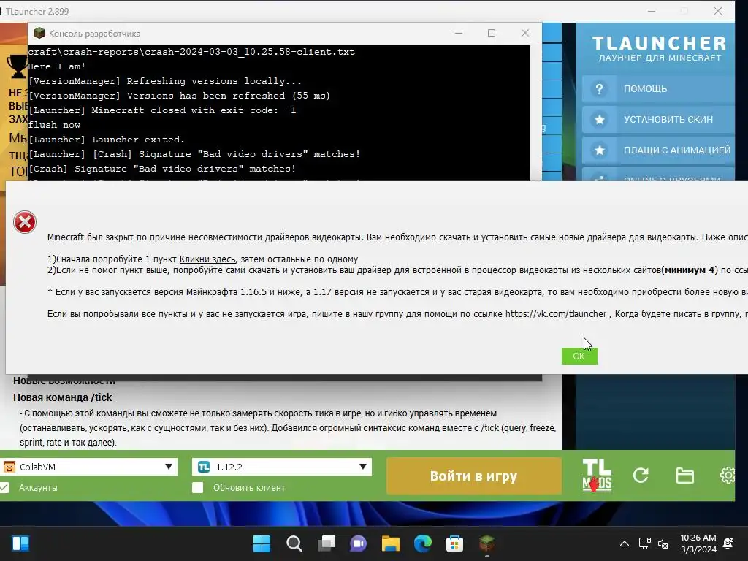Click the developer console block icon

[39, 33]
